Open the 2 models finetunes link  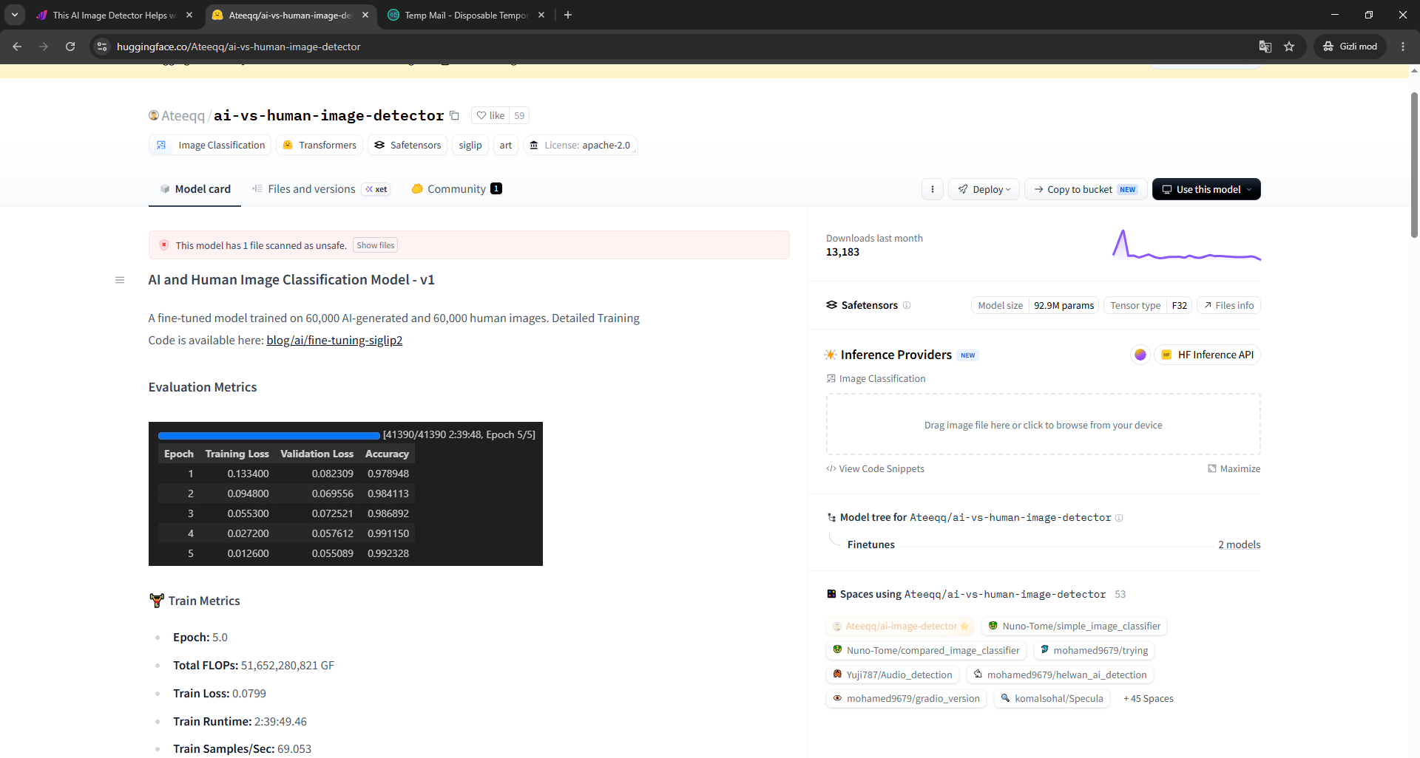tap(1240, 544)
